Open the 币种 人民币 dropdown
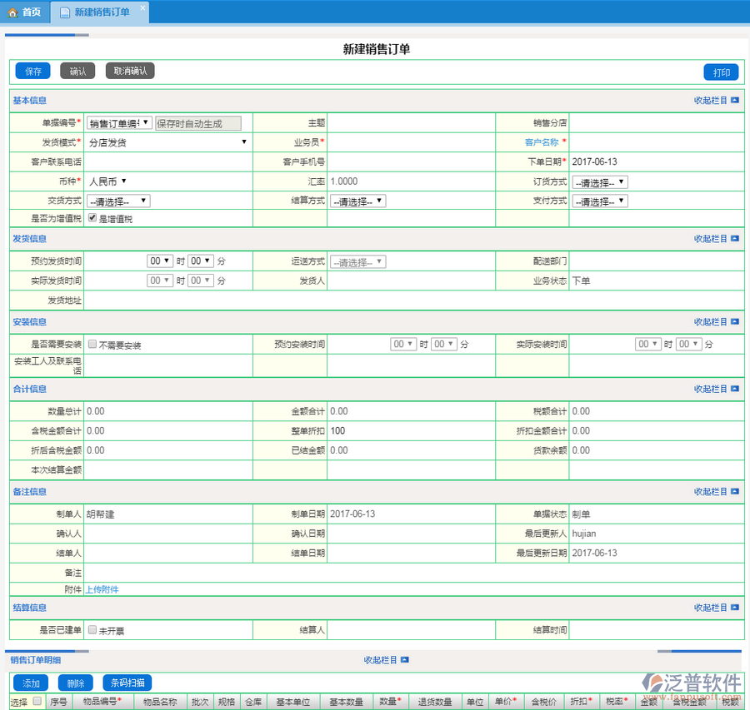The height and width of the screenshot is (710, 750). tap(107, 181)
